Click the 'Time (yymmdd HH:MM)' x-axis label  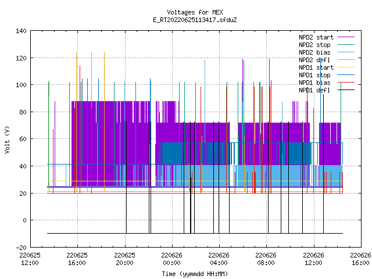[x=195, y=274]
